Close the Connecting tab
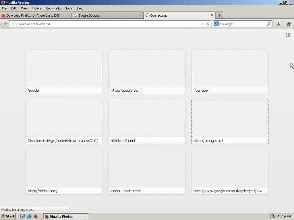Screen dimensions: 294x220 tap(212, 15)
